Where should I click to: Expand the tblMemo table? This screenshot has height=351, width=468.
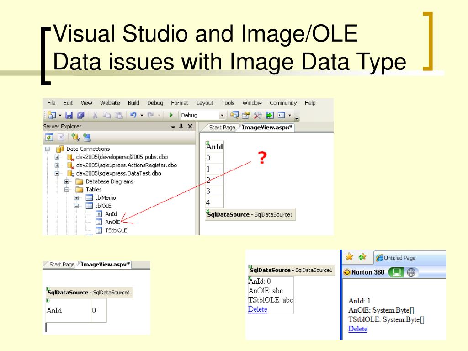(76, 197)
